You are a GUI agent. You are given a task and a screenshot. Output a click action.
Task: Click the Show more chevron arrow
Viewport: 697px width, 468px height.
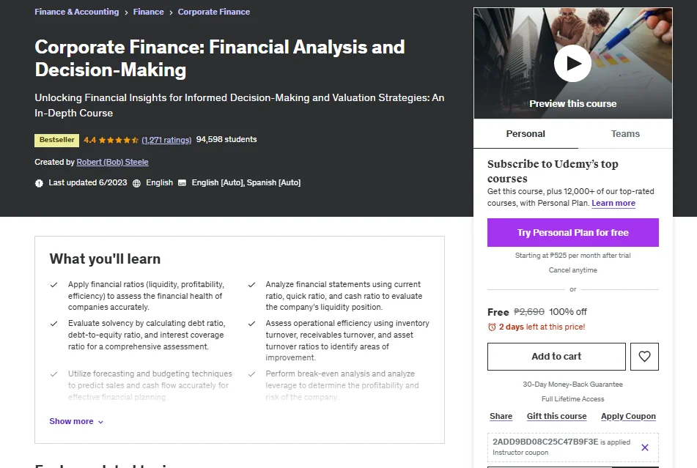click(100, 422)
